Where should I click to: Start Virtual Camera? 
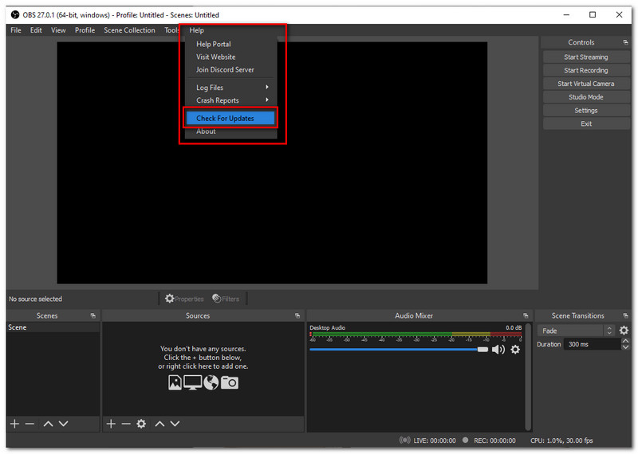point(586,84)
